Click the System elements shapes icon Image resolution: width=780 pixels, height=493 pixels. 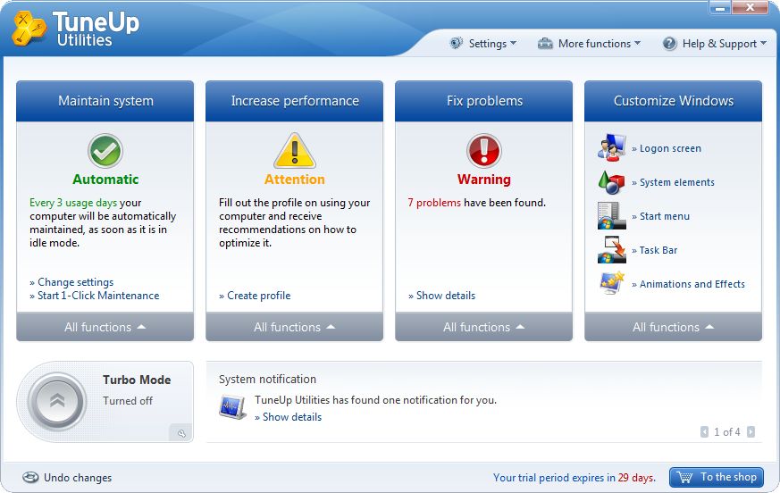[x=611, y=182]
